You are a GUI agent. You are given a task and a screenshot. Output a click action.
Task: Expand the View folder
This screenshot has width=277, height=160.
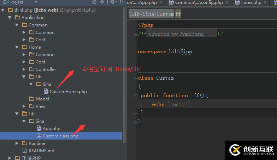(x=24, y=106)
